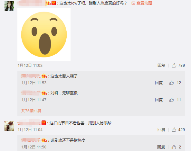
Task: Reply to the 1月12日 11:03 comment
Action: (x=161, y=65)
